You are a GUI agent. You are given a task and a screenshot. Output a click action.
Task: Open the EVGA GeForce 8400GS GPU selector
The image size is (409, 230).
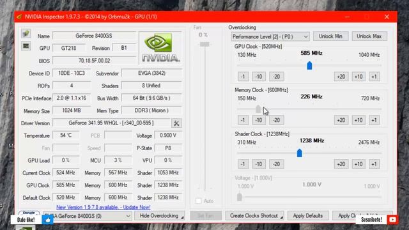(88, 216)
